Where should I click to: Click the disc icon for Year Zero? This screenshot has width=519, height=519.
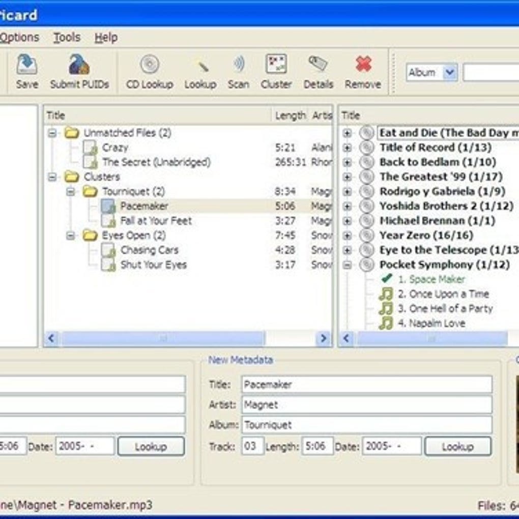[367, 236]
